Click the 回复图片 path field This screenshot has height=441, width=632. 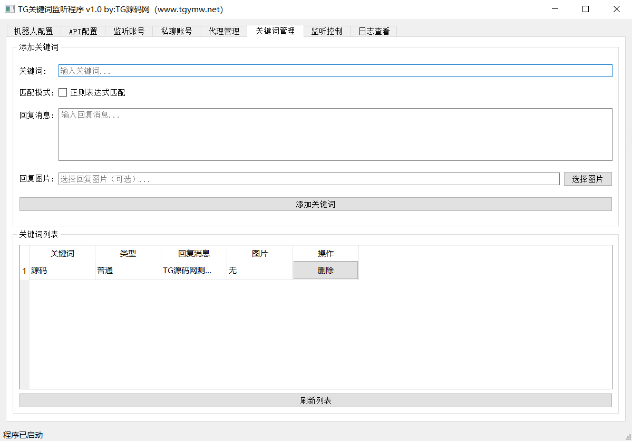(x=308, y=179)
